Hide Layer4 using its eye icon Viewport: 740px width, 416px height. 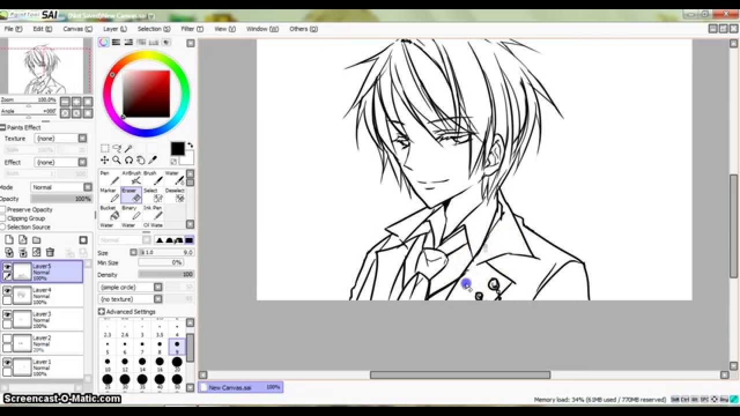pyautogui.click(x=8, y=291)
